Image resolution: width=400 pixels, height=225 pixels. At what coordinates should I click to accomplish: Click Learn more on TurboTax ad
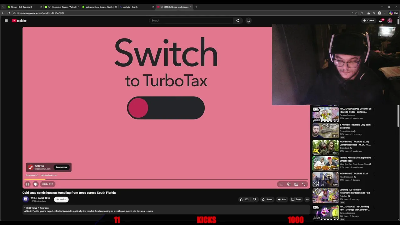tap(62, 167)
